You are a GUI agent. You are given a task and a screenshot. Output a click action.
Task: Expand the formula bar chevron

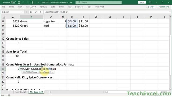(170, 12)
